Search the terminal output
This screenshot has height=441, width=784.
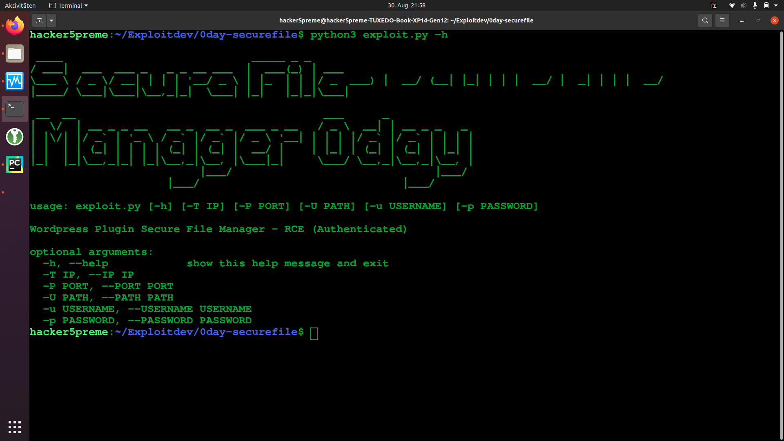(x=705, y=20)
